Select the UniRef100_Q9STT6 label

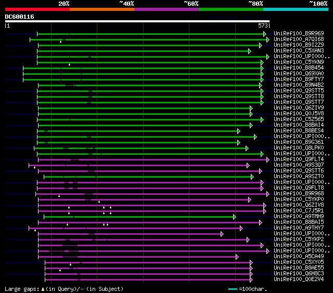click(299, 171)
